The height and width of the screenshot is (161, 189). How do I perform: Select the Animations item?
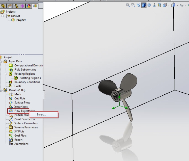pos(21,144)
